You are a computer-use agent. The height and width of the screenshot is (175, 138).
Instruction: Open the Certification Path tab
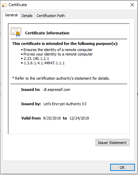click(x=51, y=16)
